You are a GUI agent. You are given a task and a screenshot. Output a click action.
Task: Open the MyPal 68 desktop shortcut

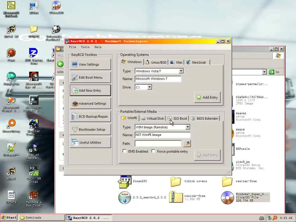[x=11, y=31]
